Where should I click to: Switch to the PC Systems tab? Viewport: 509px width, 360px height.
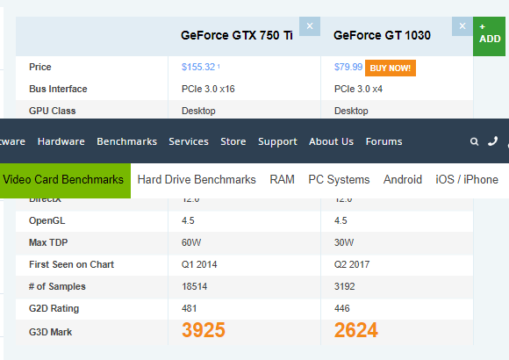click(339, 180)
